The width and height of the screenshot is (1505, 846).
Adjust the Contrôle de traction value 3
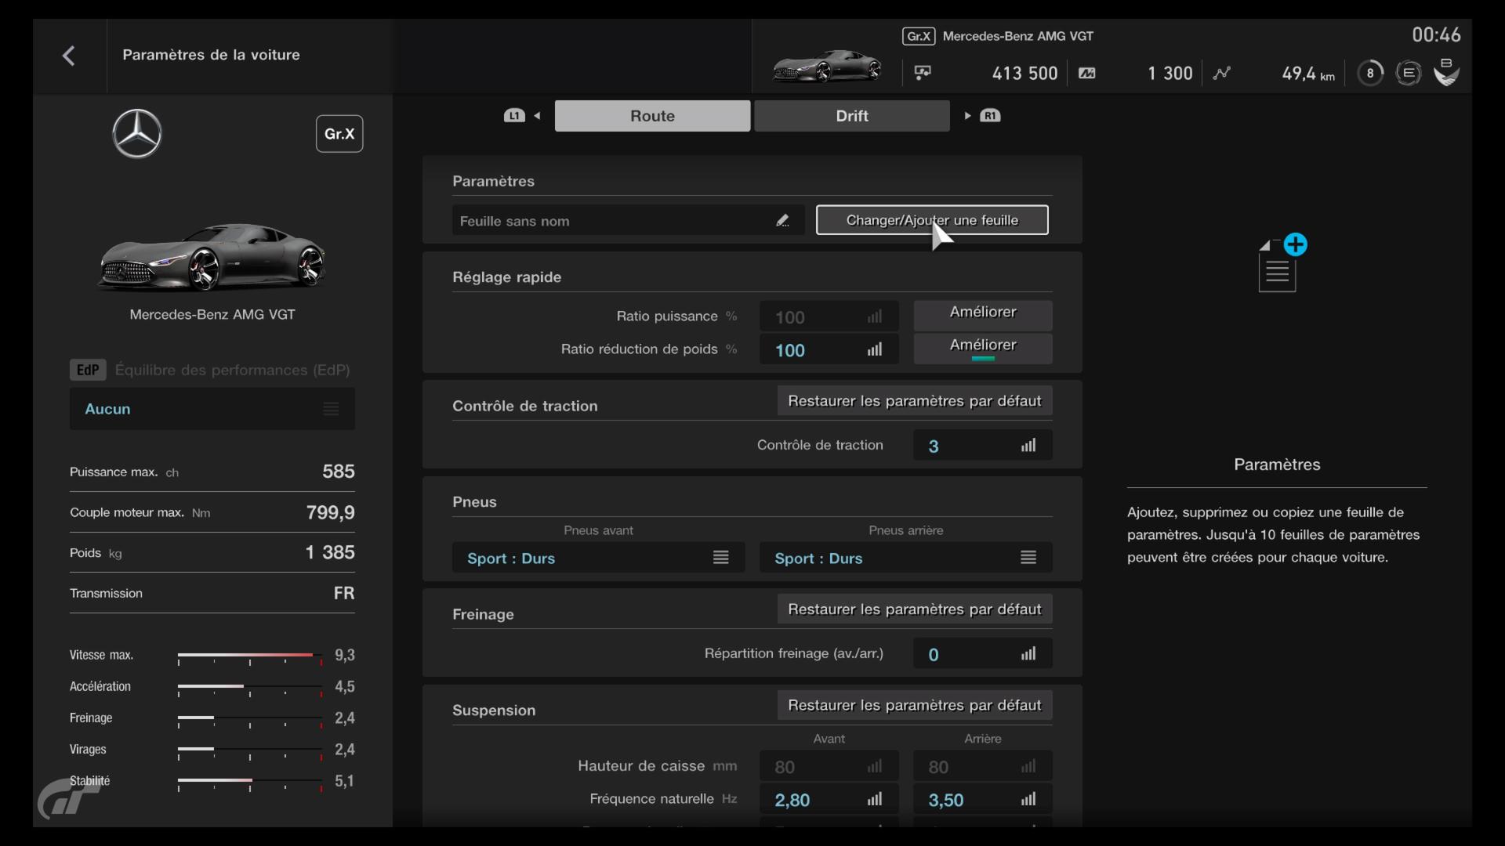pos(982,446)
